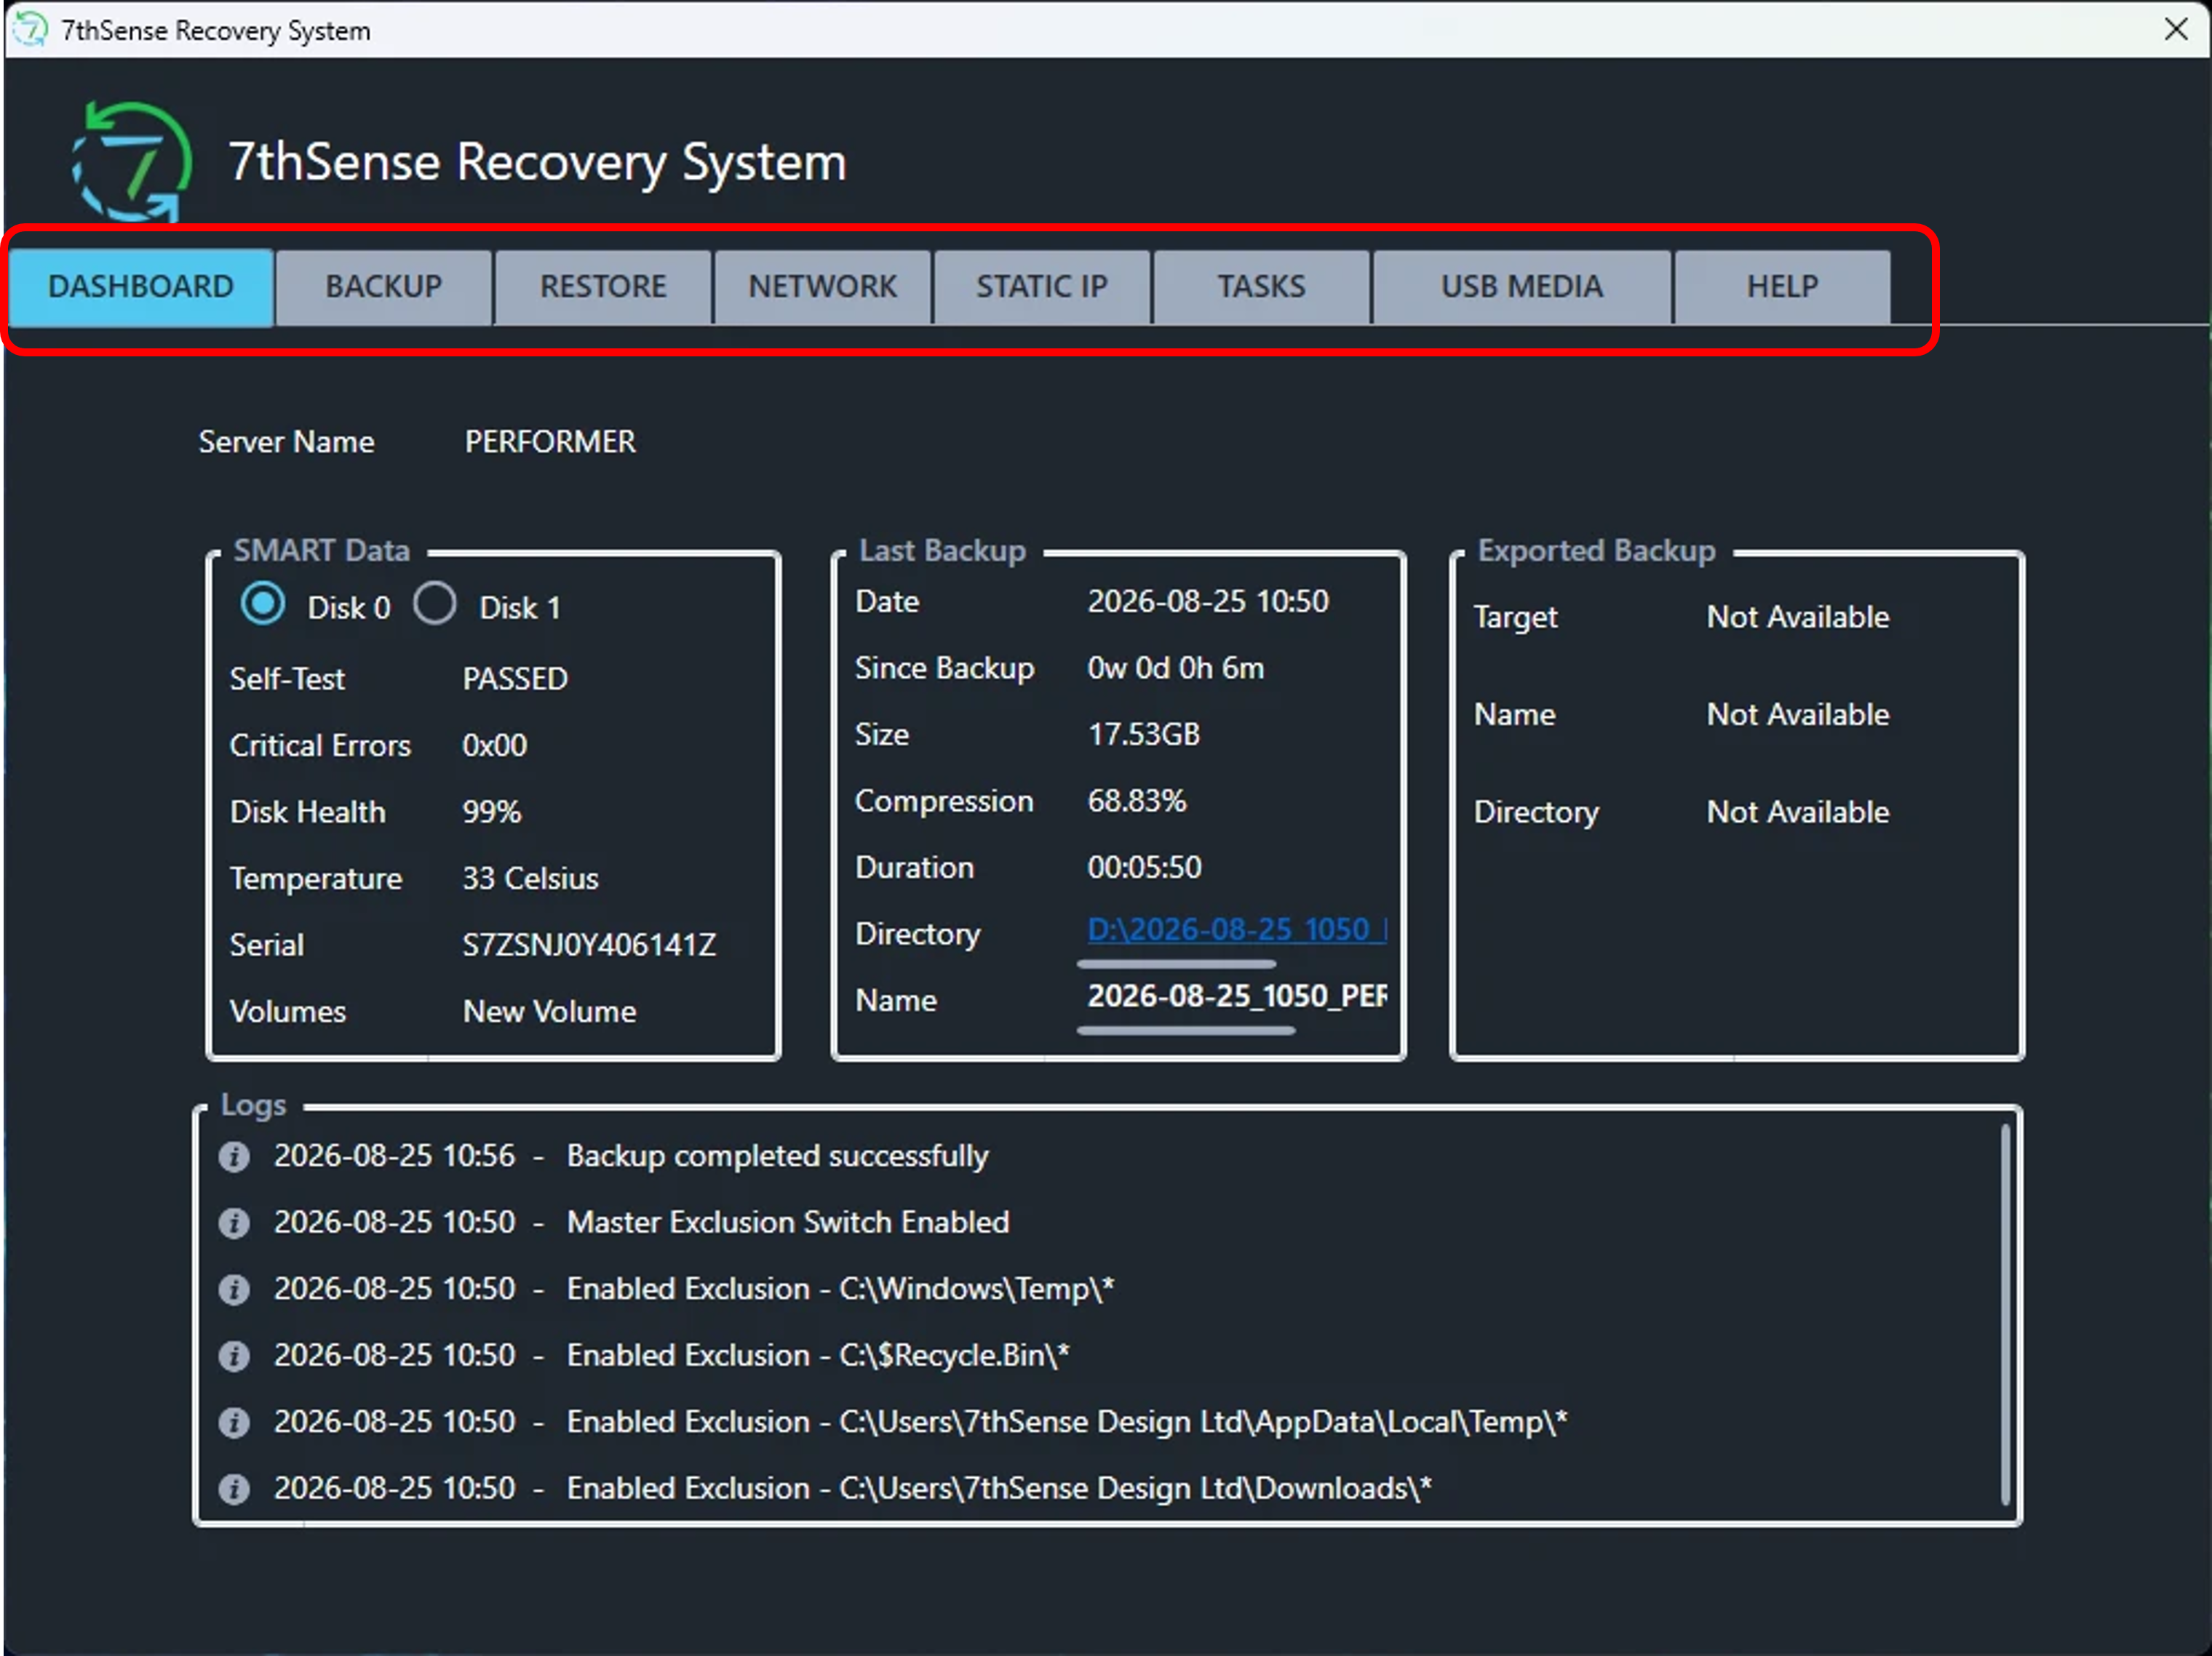
Task: Click the Critical Errors value 0x00
Action: click(x=494, y=745)
